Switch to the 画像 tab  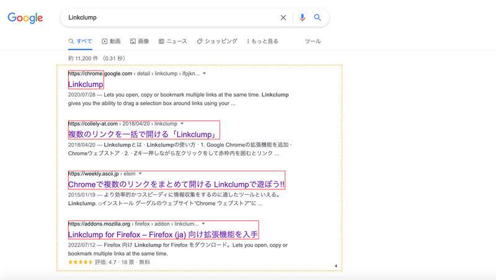[x=139, y=41]
